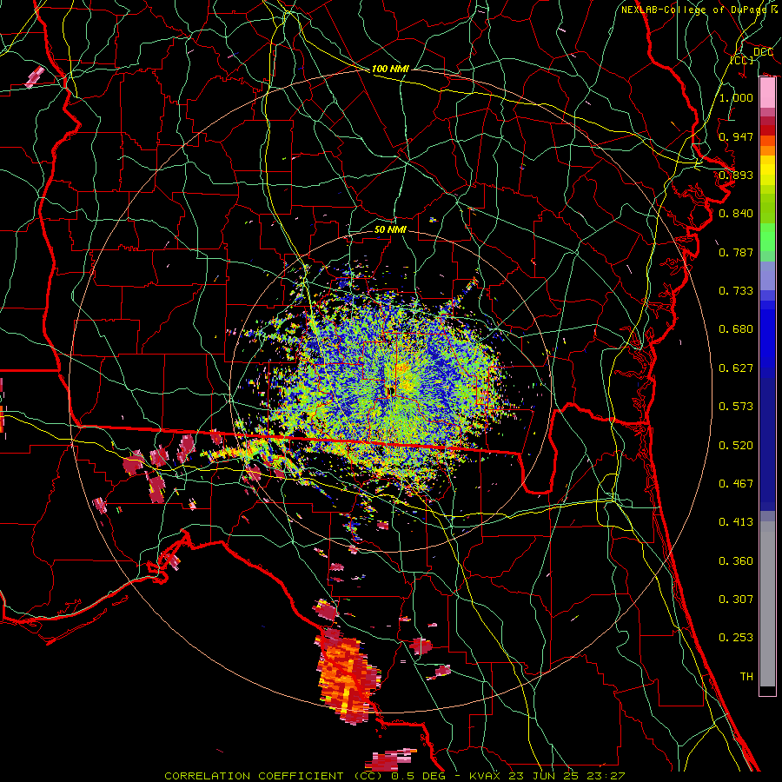This screenshot has width=782, height=782.
Task: Click the KVAX station identifier in the caption
Action: point(487,776)
